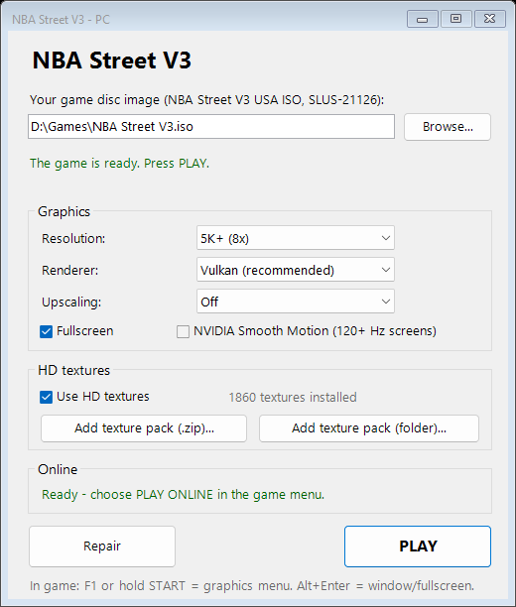This screenshot has height=607, width=516.
Task: Click the 'Renderer:' label
Action: point(69,270)
